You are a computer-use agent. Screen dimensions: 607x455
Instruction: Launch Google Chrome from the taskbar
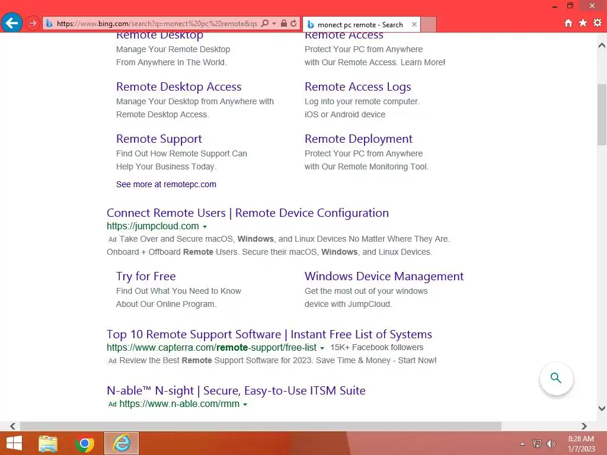click(x=85, y=443)
